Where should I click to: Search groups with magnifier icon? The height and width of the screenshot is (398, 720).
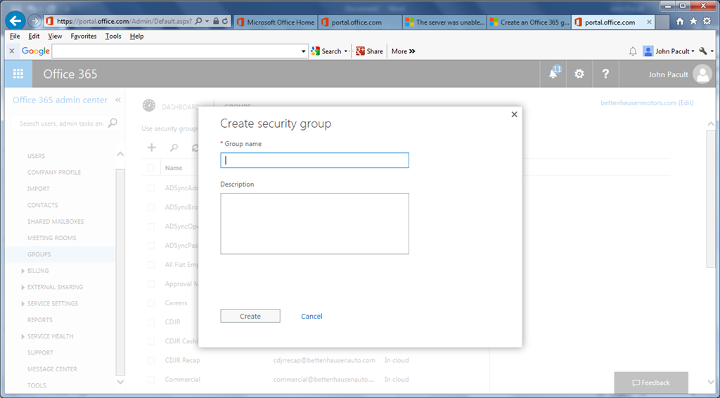174,147
